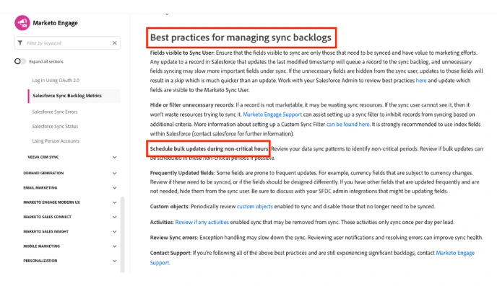
Task: Expand Marketo Engage Modern UX chevron
Action: (x=114, y=202)
